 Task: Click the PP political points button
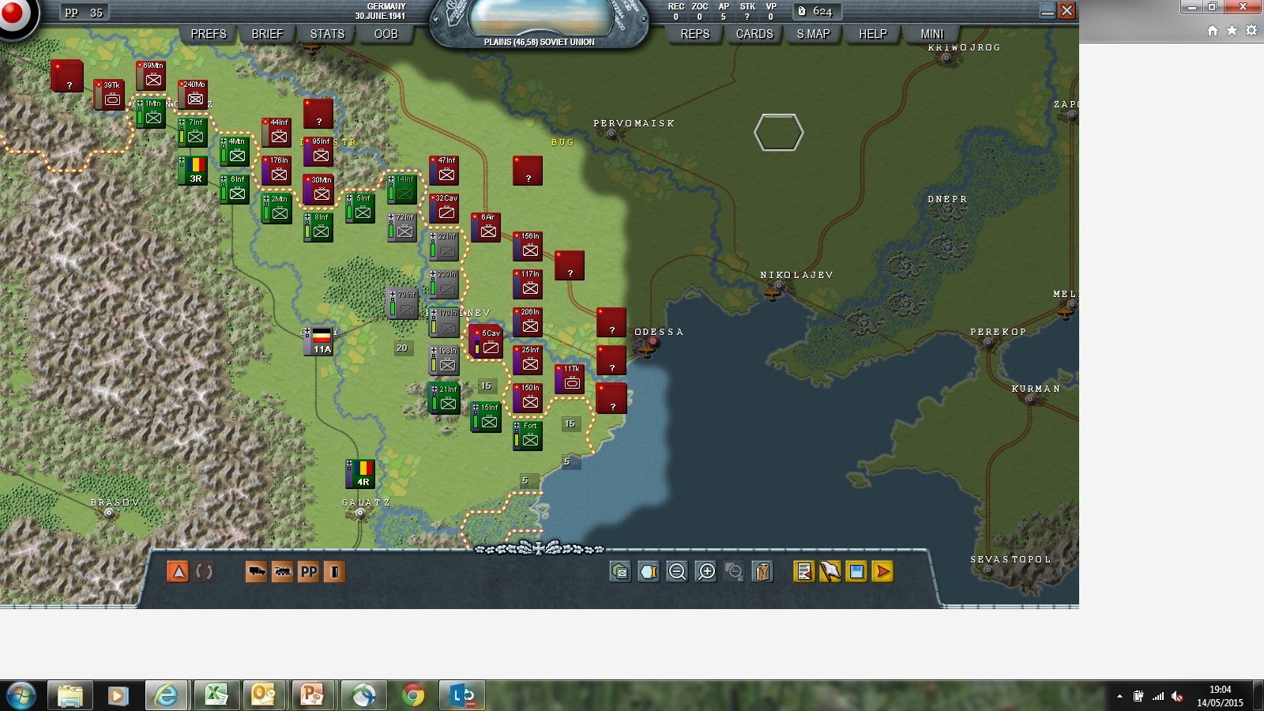pos(309,571)
